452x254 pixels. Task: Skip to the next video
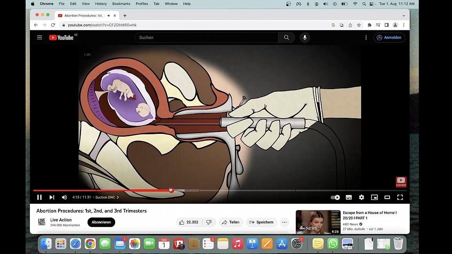(x=52, y=197)
